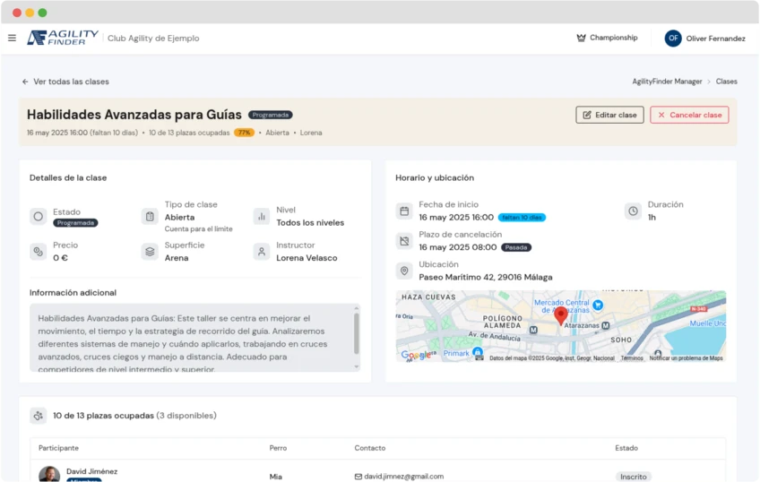760x482 pixels.
Task: Click the Superficie layers icon
Action: (x=150, y=252)
